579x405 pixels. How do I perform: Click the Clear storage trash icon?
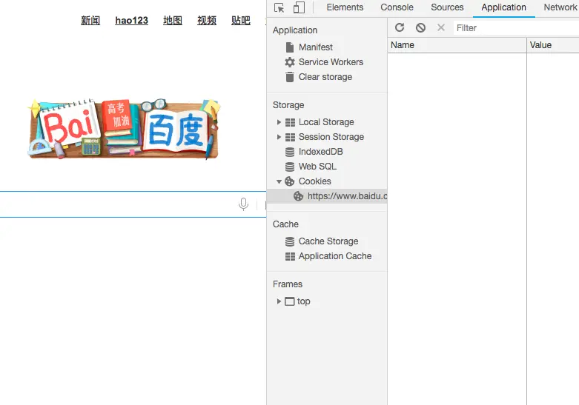click(x=290, y=77)
